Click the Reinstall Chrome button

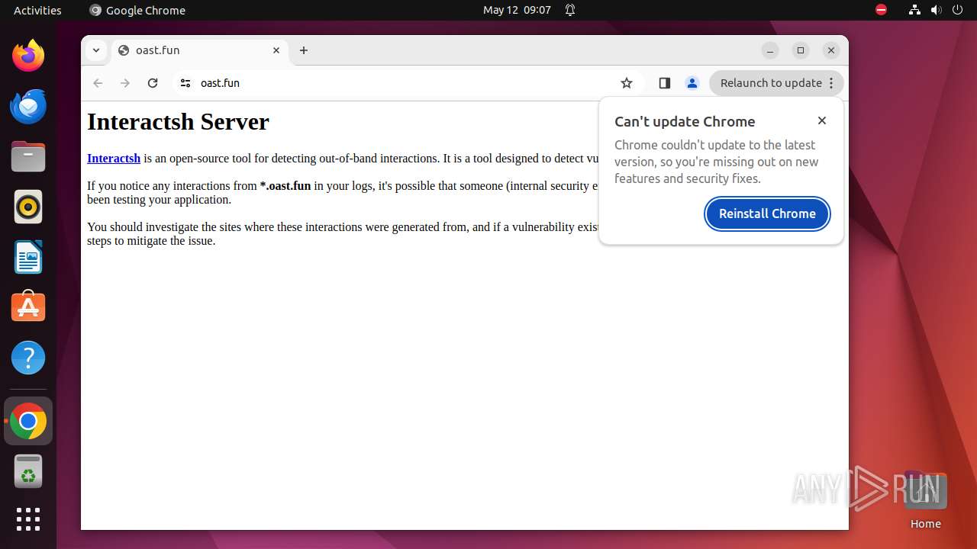[x=767, y=213]
